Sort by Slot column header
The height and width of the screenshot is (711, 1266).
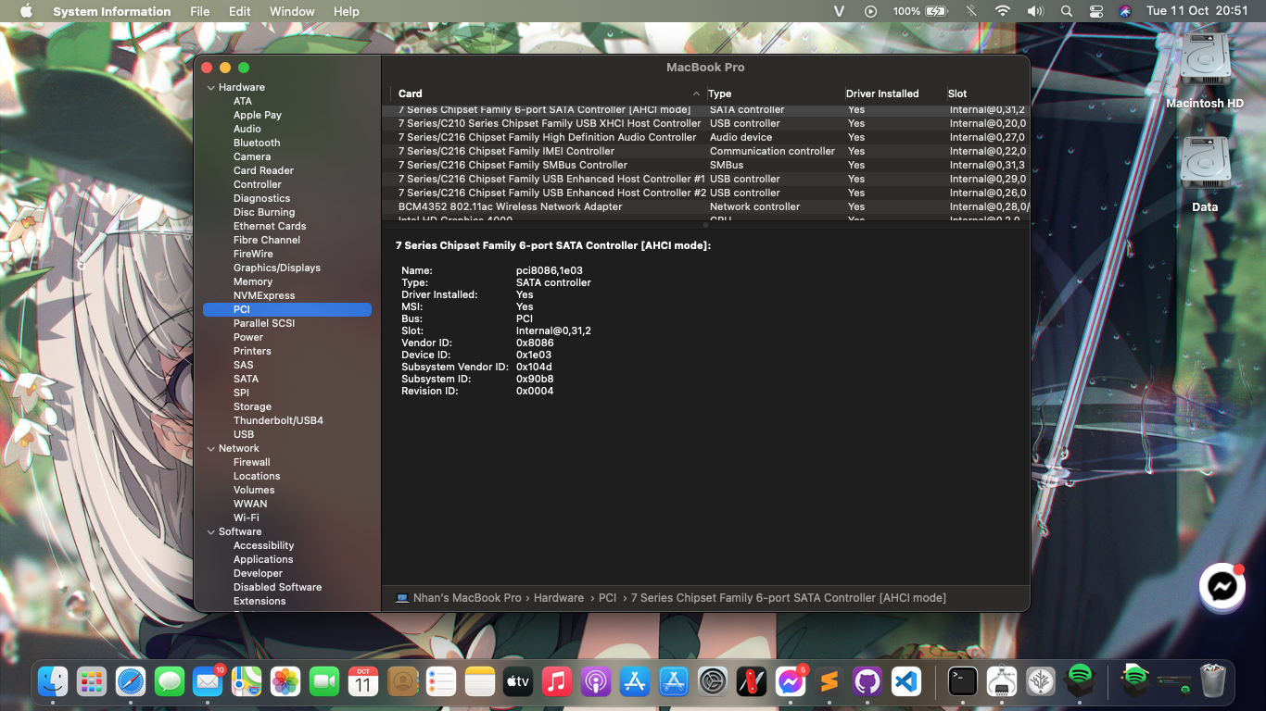click(987, 94)
